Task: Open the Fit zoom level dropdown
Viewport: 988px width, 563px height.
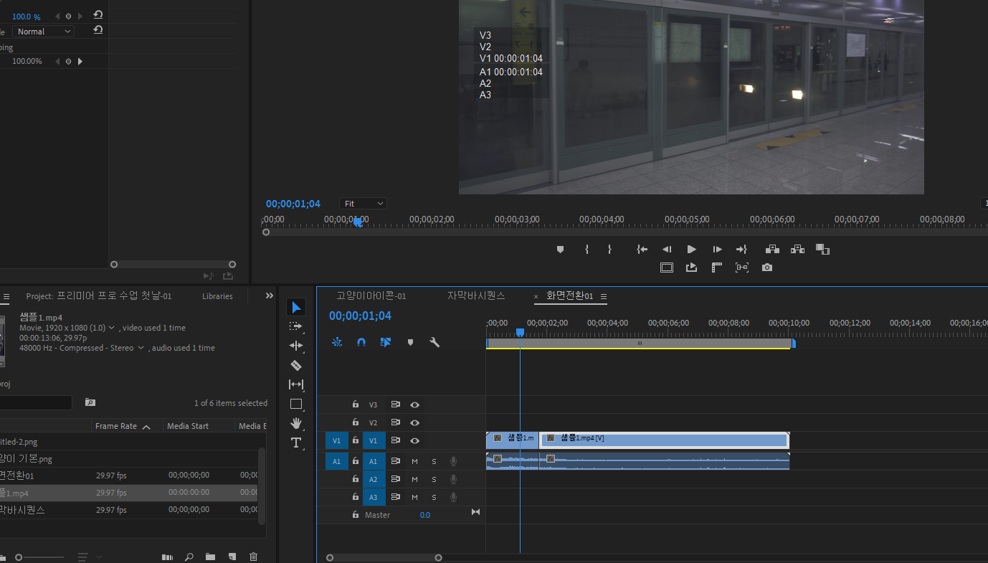Action: coord(364,204)
